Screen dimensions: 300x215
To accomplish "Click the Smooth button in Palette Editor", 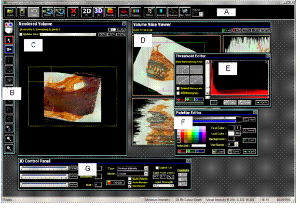I will coord(249,130).
